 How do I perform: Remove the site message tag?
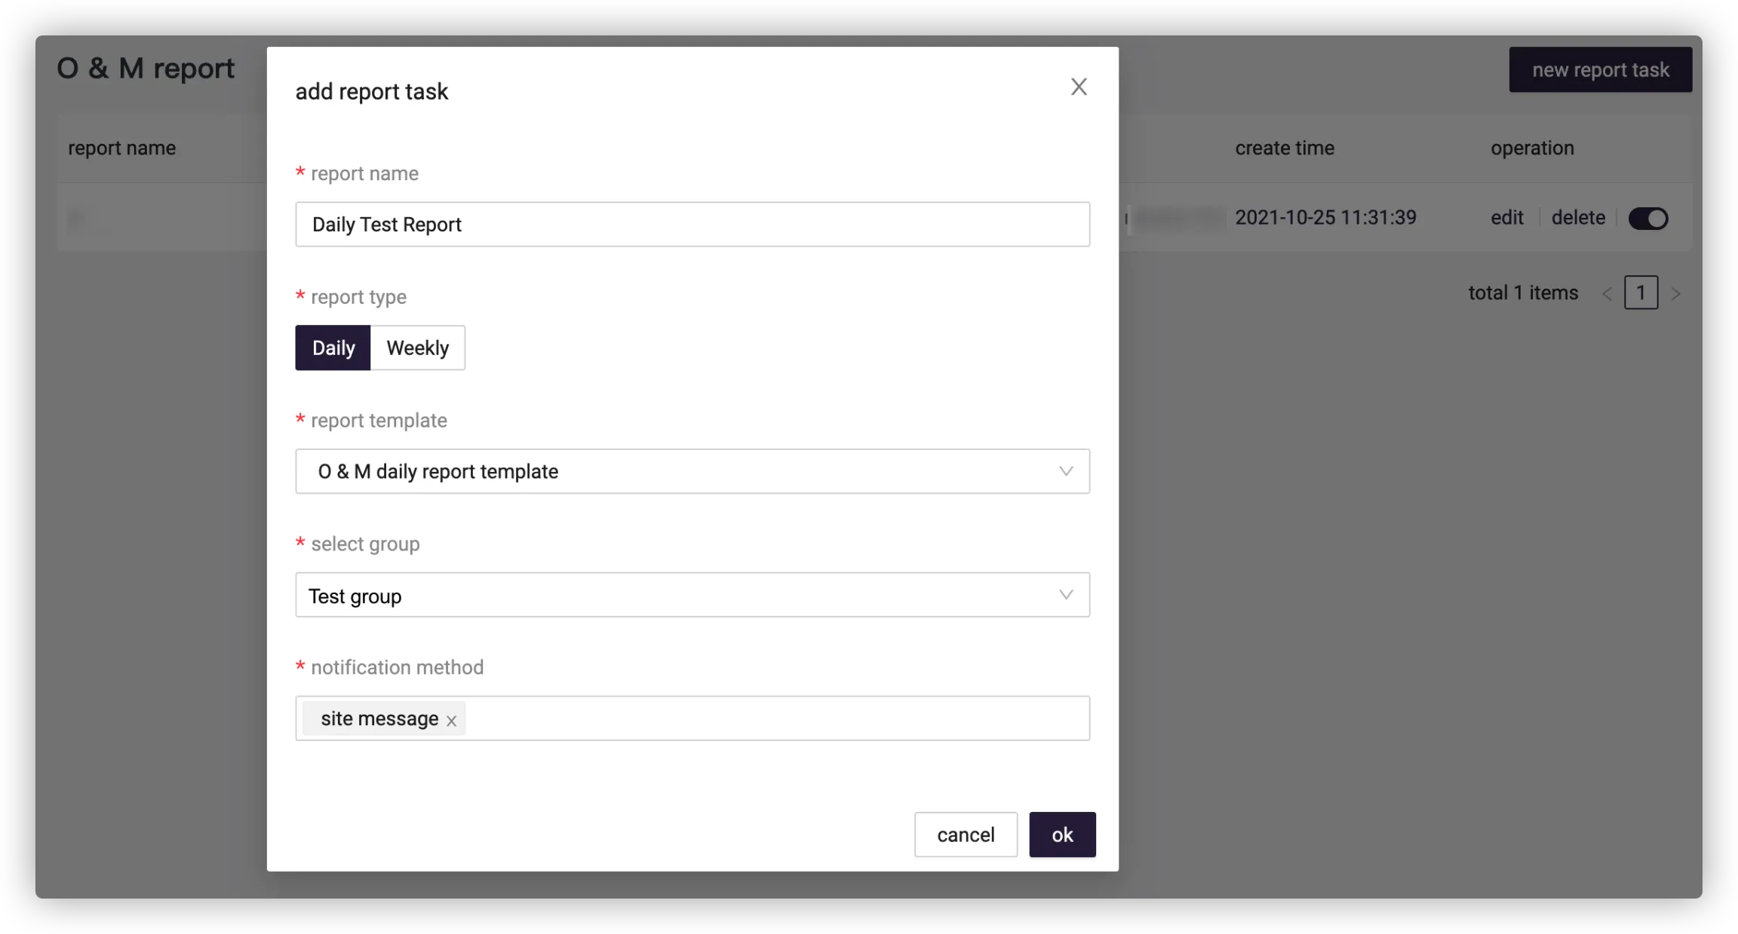click(x=451, y=721)
